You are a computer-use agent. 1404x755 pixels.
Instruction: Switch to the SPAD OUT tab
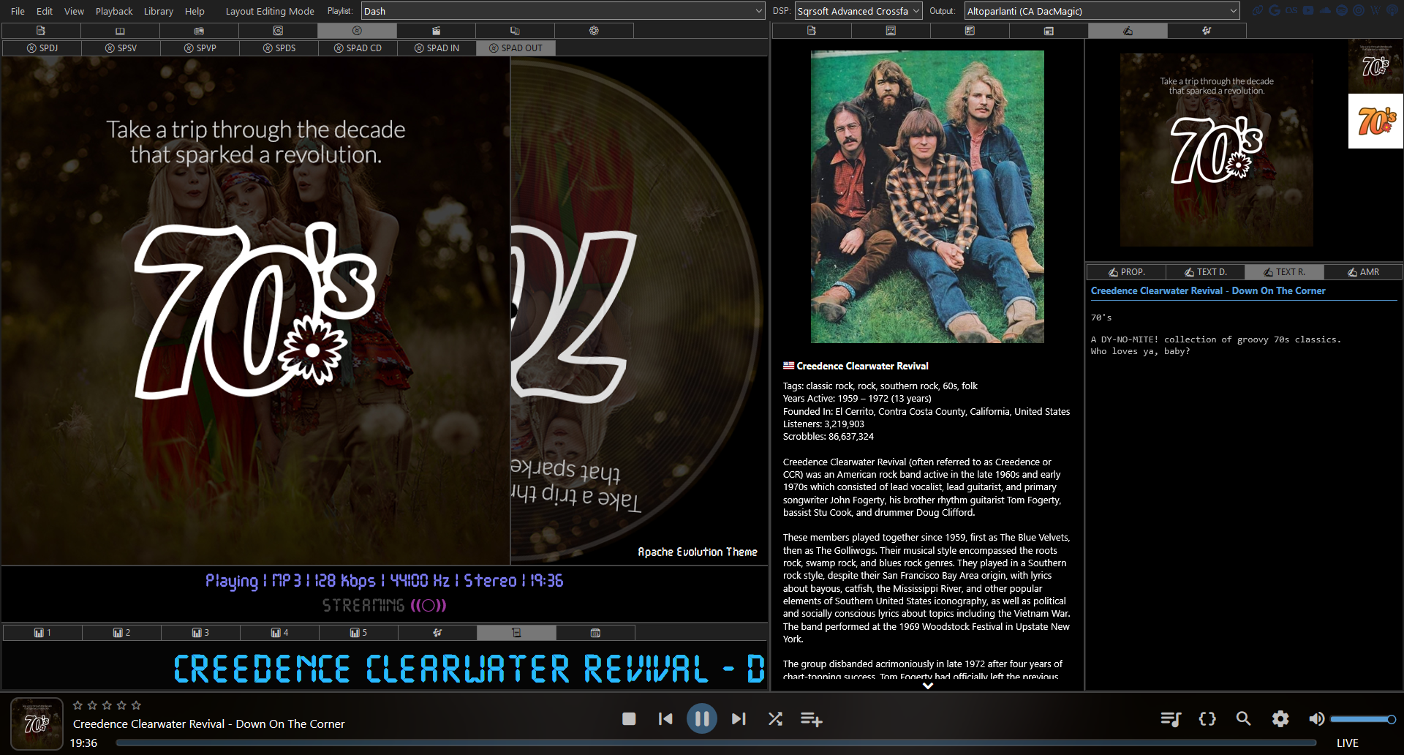pyautogui.click(x=516, y=48)
